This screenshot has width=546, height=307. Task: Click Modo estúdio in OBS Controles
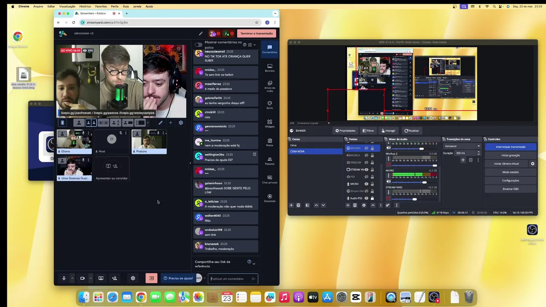pos(510,172)
